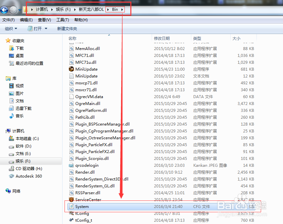Sort by the 修改日期 column header
Image resolution: width=283 pixels, height=224 pixels.
[x=162, y=38]
